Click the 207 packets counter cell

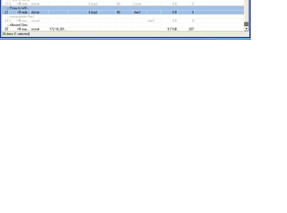[x=191, y=29]
